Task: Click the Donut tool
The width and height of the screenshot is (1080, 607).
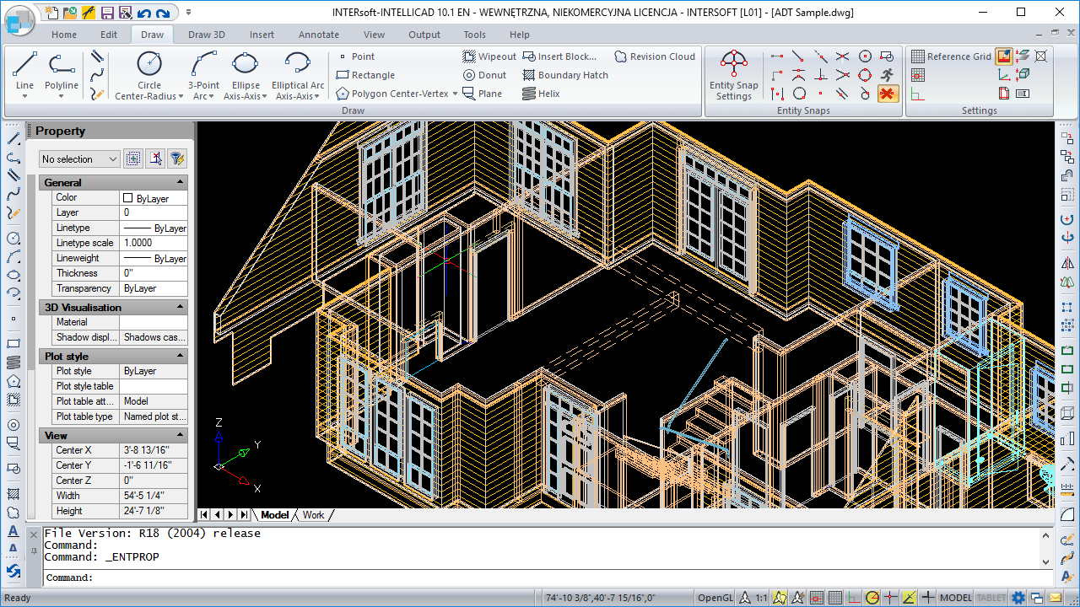Action: point(484,75)
